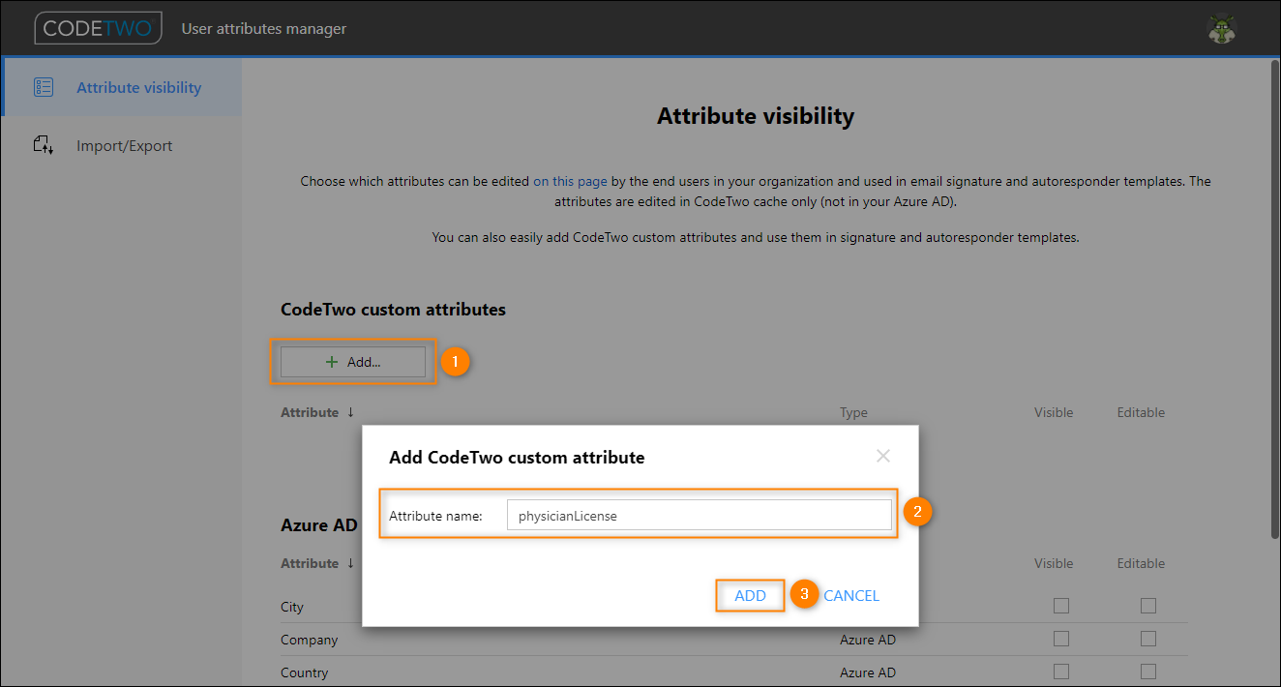This screenshot has height=687, width=1281.
Task: Close the Add CodeTwo custom attribute dialog
Action: pos(882,456)
